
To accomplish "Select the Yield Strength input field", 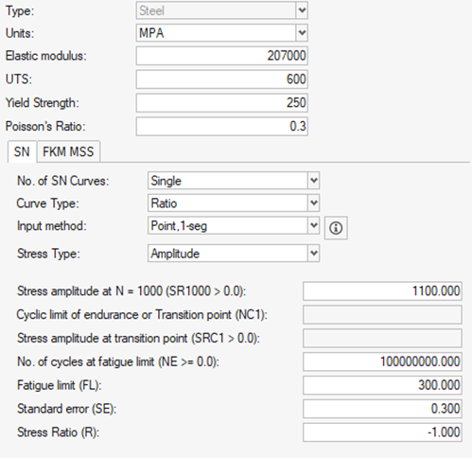I will (x=222, y=102).
